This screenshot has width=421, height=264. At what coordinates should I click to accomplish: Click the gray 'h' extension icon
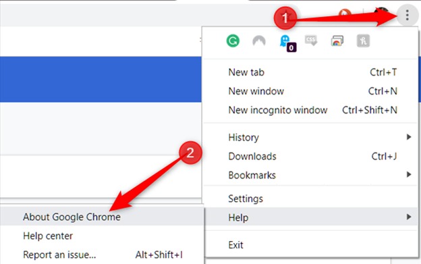point(363,41)
